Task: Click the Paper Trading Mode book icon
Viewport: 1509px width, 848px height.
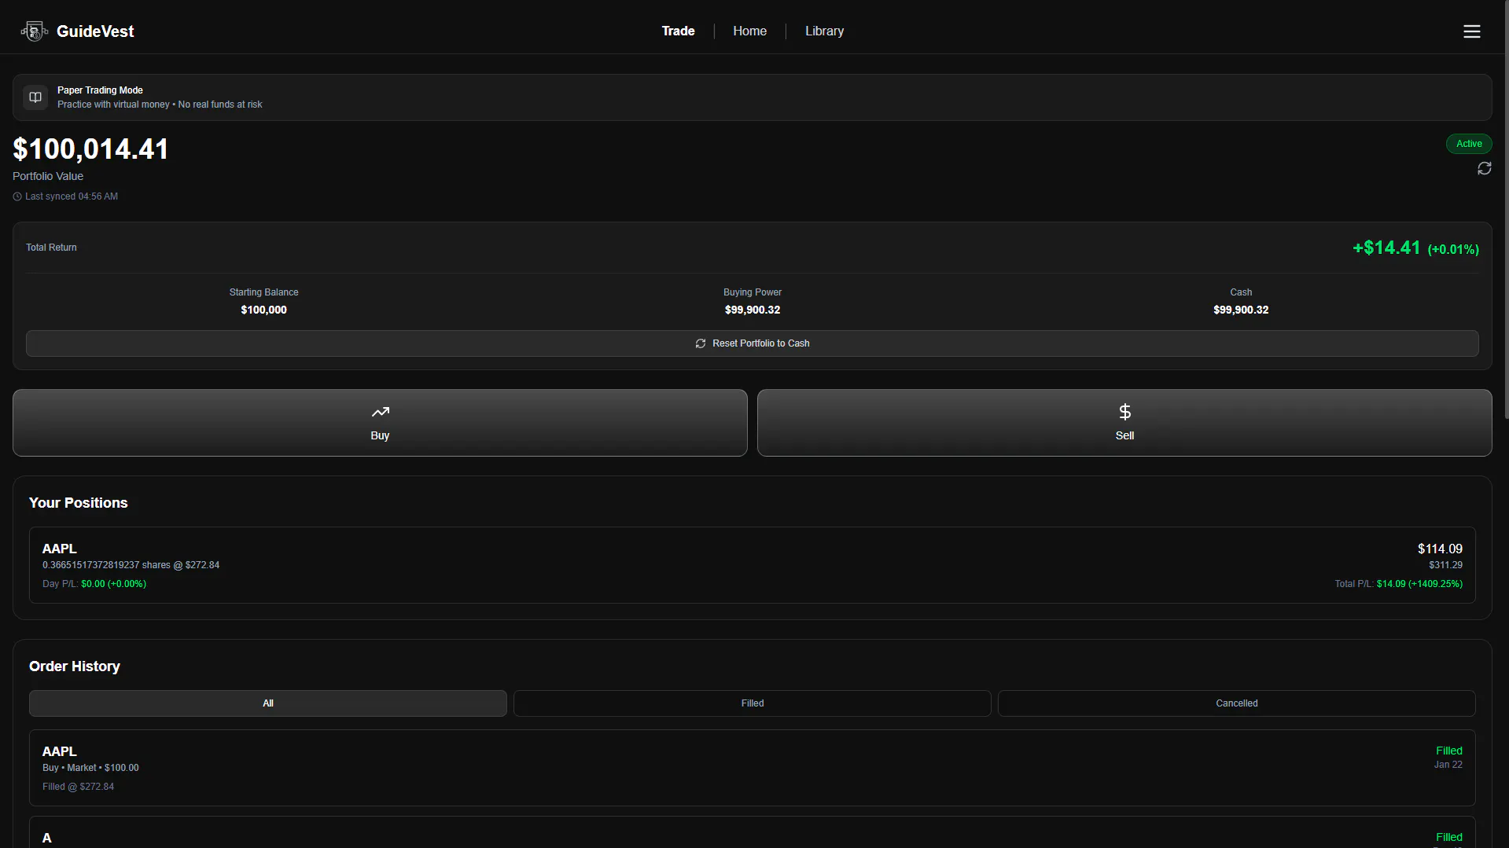Action: click(x=35, y=97)
